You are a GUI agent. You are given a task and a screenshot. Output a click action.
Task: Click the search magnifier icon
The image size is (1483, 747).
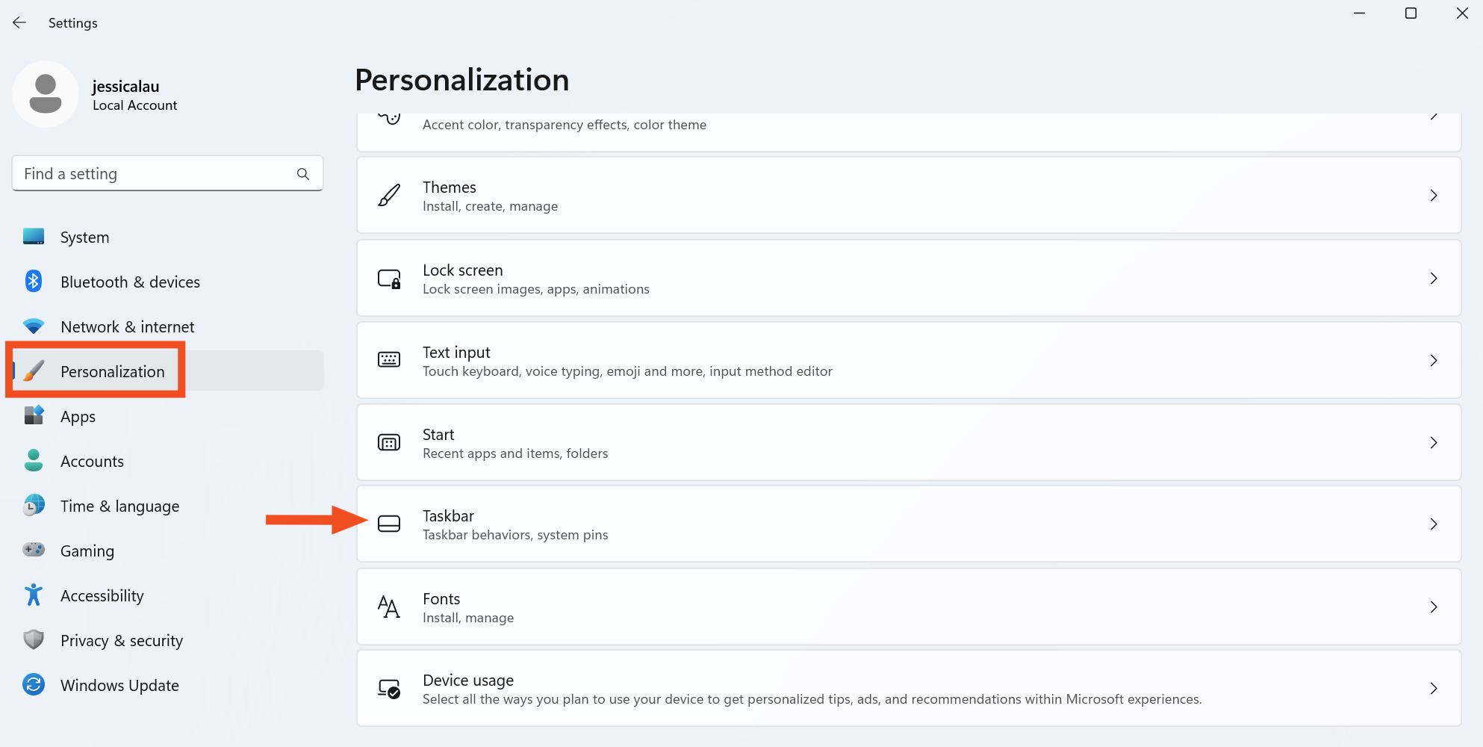click(x=303, y=174)
